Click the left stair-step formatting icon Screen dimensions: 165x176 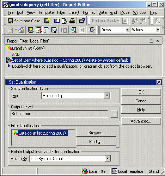coord(135,21)
